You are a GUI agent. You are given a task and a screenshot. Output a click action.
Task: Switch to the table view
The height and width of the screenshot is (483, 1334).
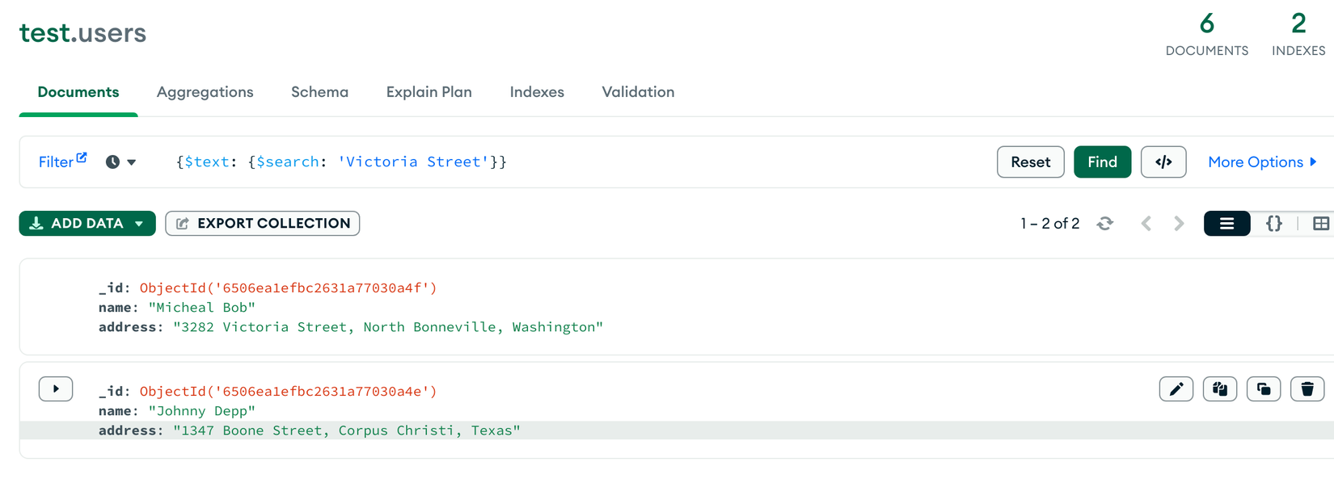(x=1320, y=224)
